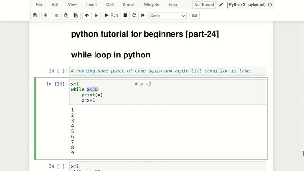304x171 pixels.
Task: Insert a new cell below with plus icon
Action: (x=46, y=16)
